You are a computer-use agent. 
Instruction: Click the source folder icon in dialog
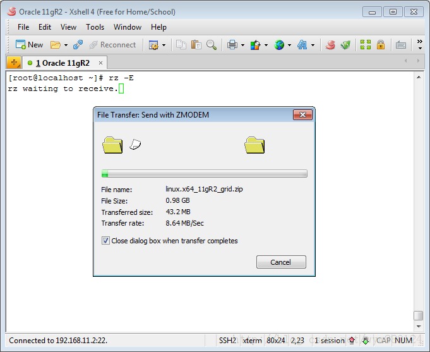coord(112,145)
